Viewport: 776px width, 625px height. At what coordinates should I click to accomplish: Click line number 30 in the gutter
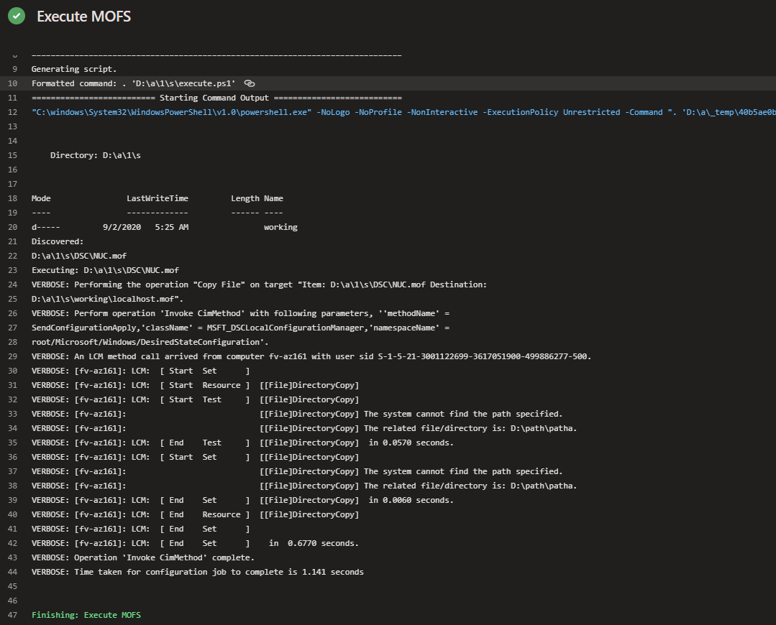pos(13,371)
